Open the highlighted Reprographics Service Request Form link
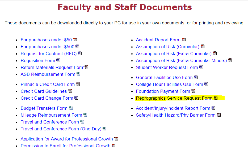This screenshot has height=150, width=248. [x=174, y=98]
